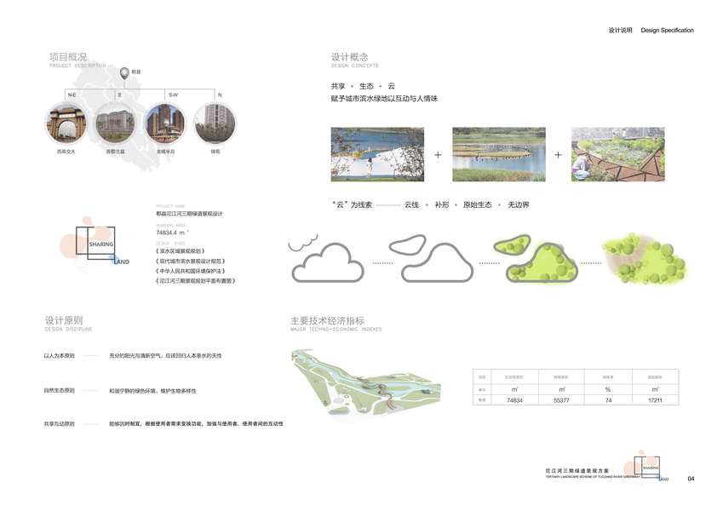
Task: Click the 龙城半岛 caption
Action: [x=165, y=152]
